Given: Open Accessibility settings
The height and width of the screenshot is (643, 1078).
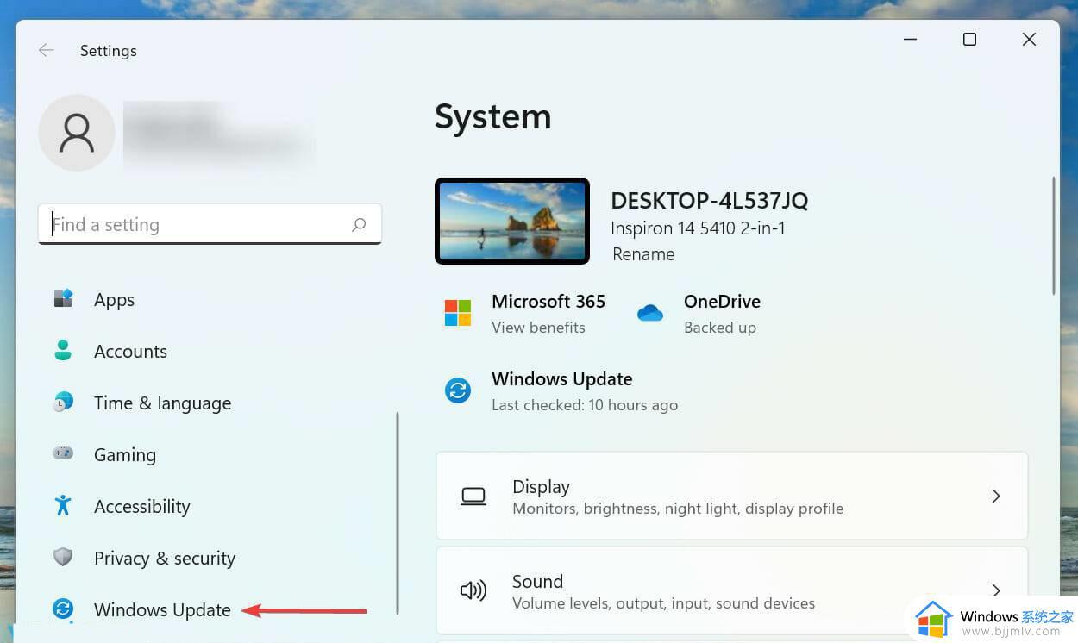Looking at the screenshot, I should tap(141, 506).
